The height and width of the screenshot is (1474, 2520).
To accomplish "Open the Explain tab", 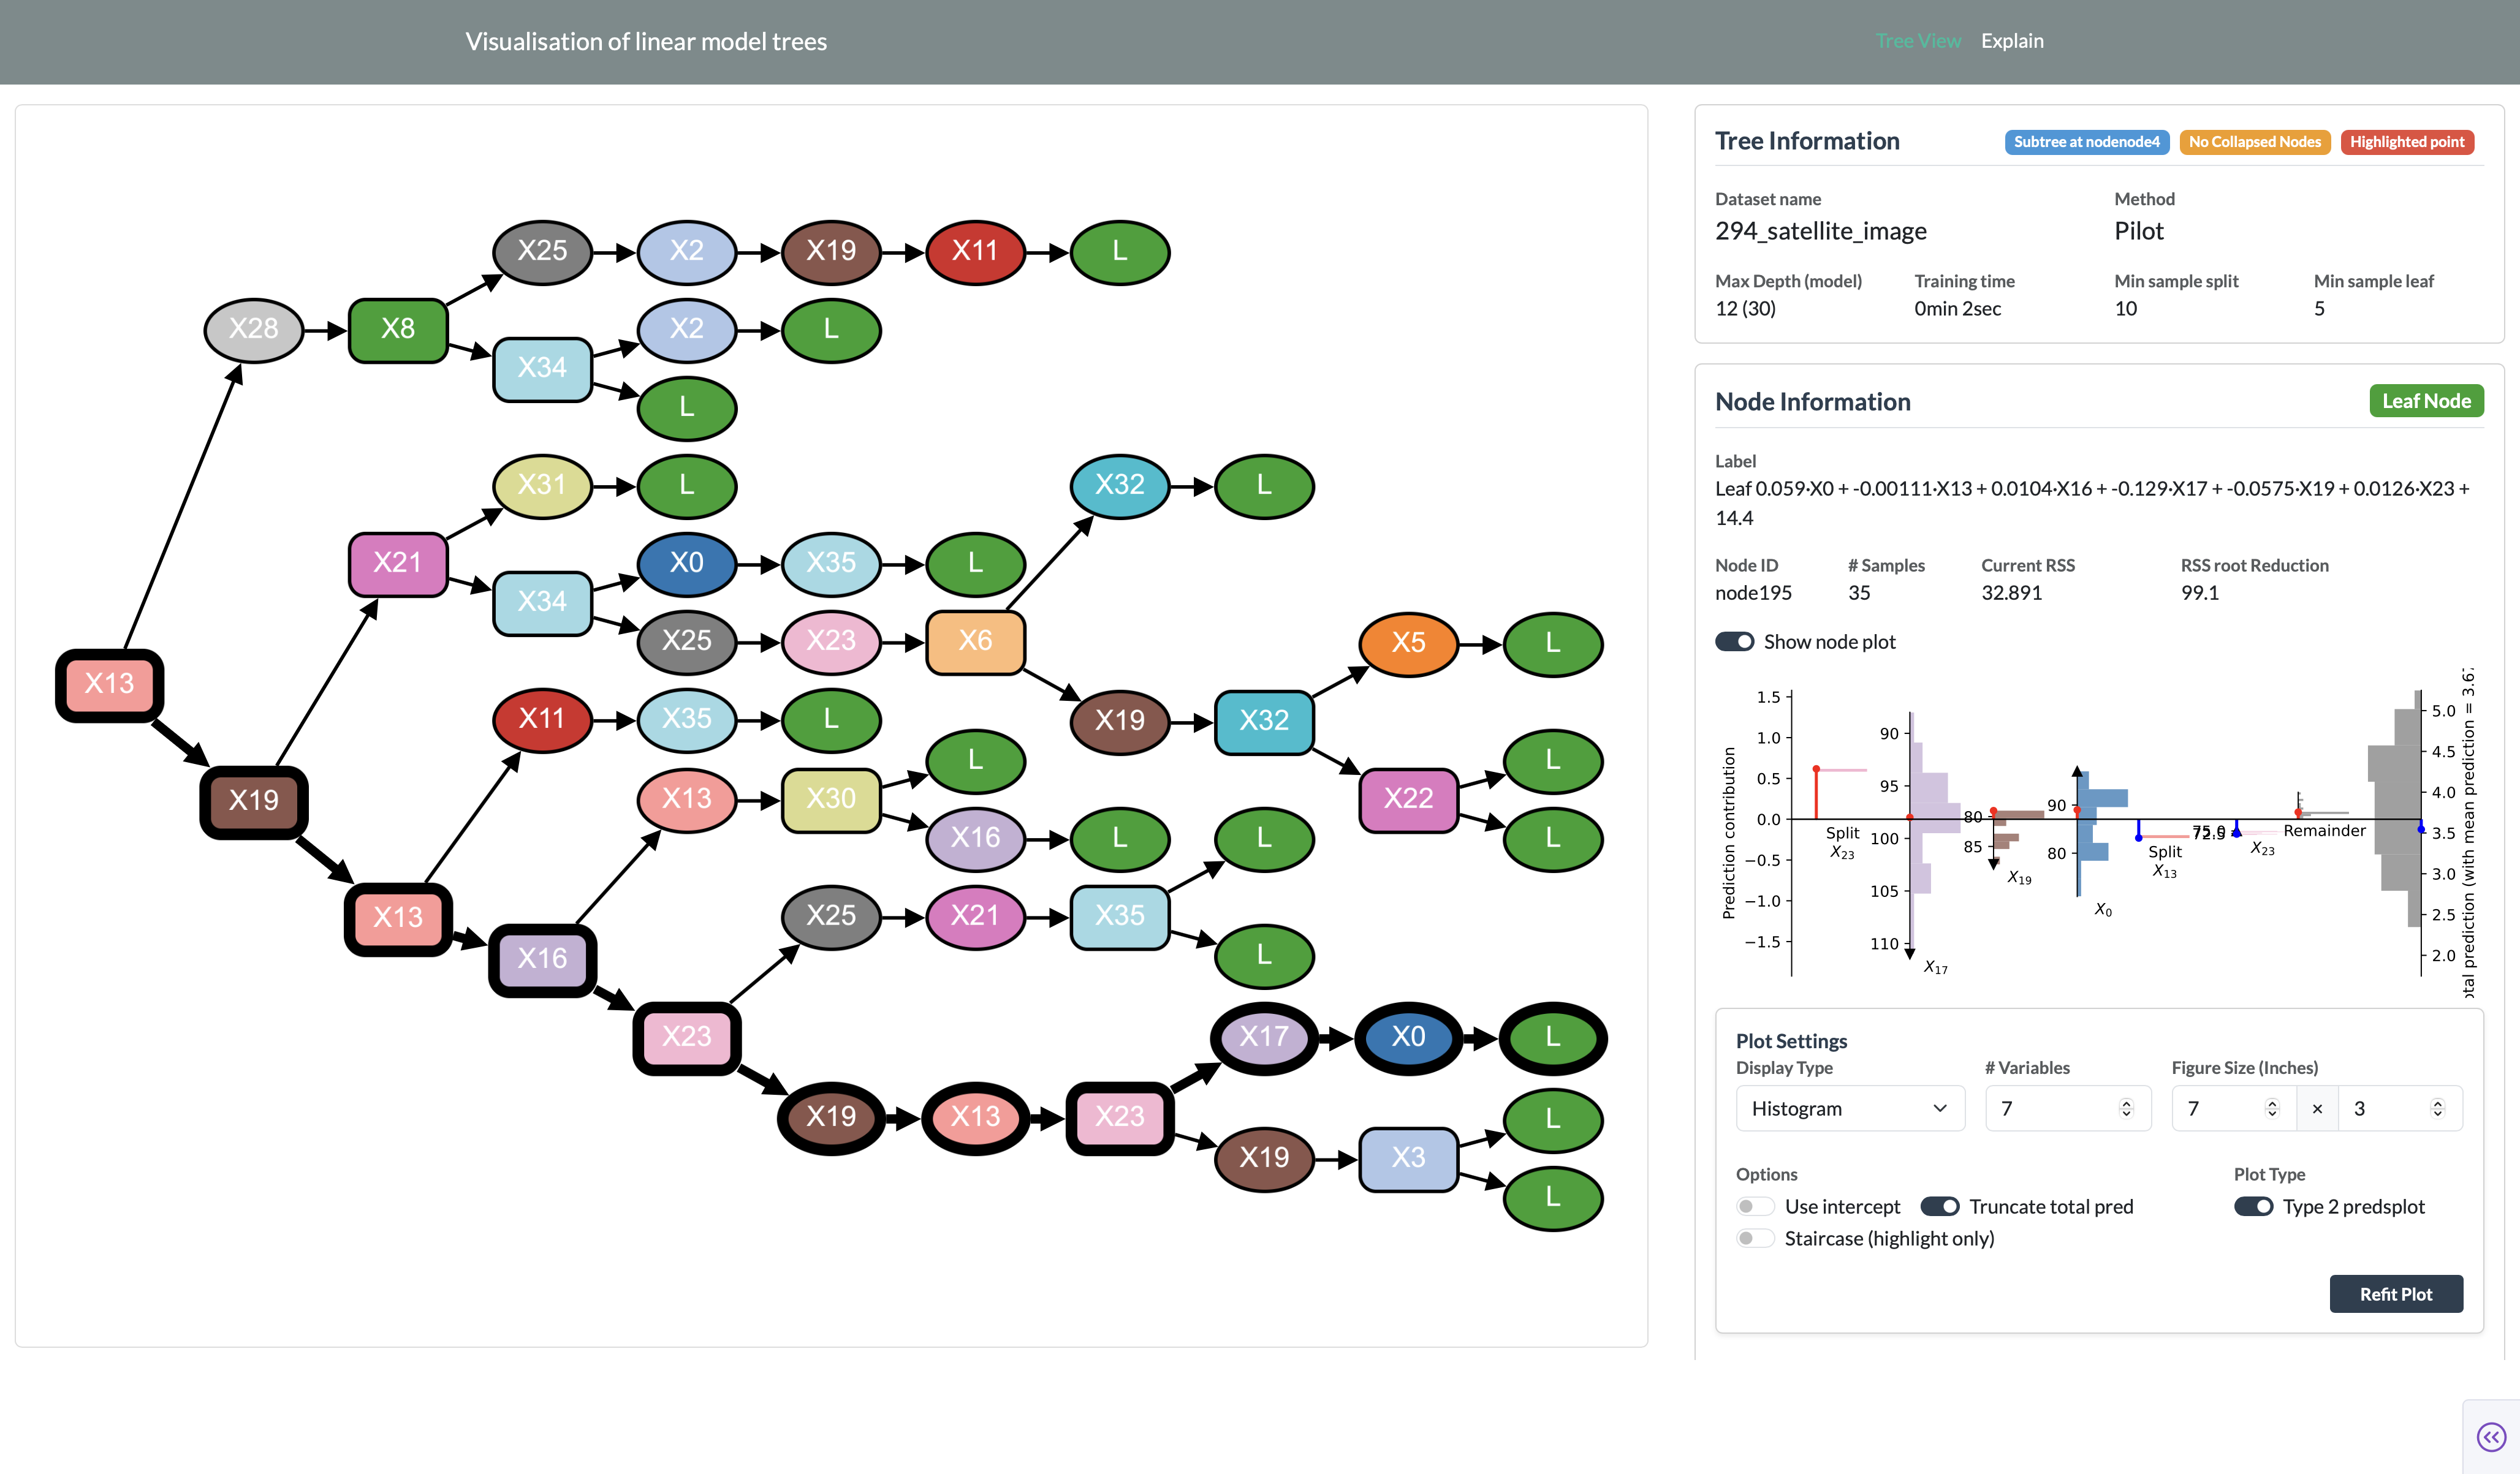I will [x=2012, y=41].
